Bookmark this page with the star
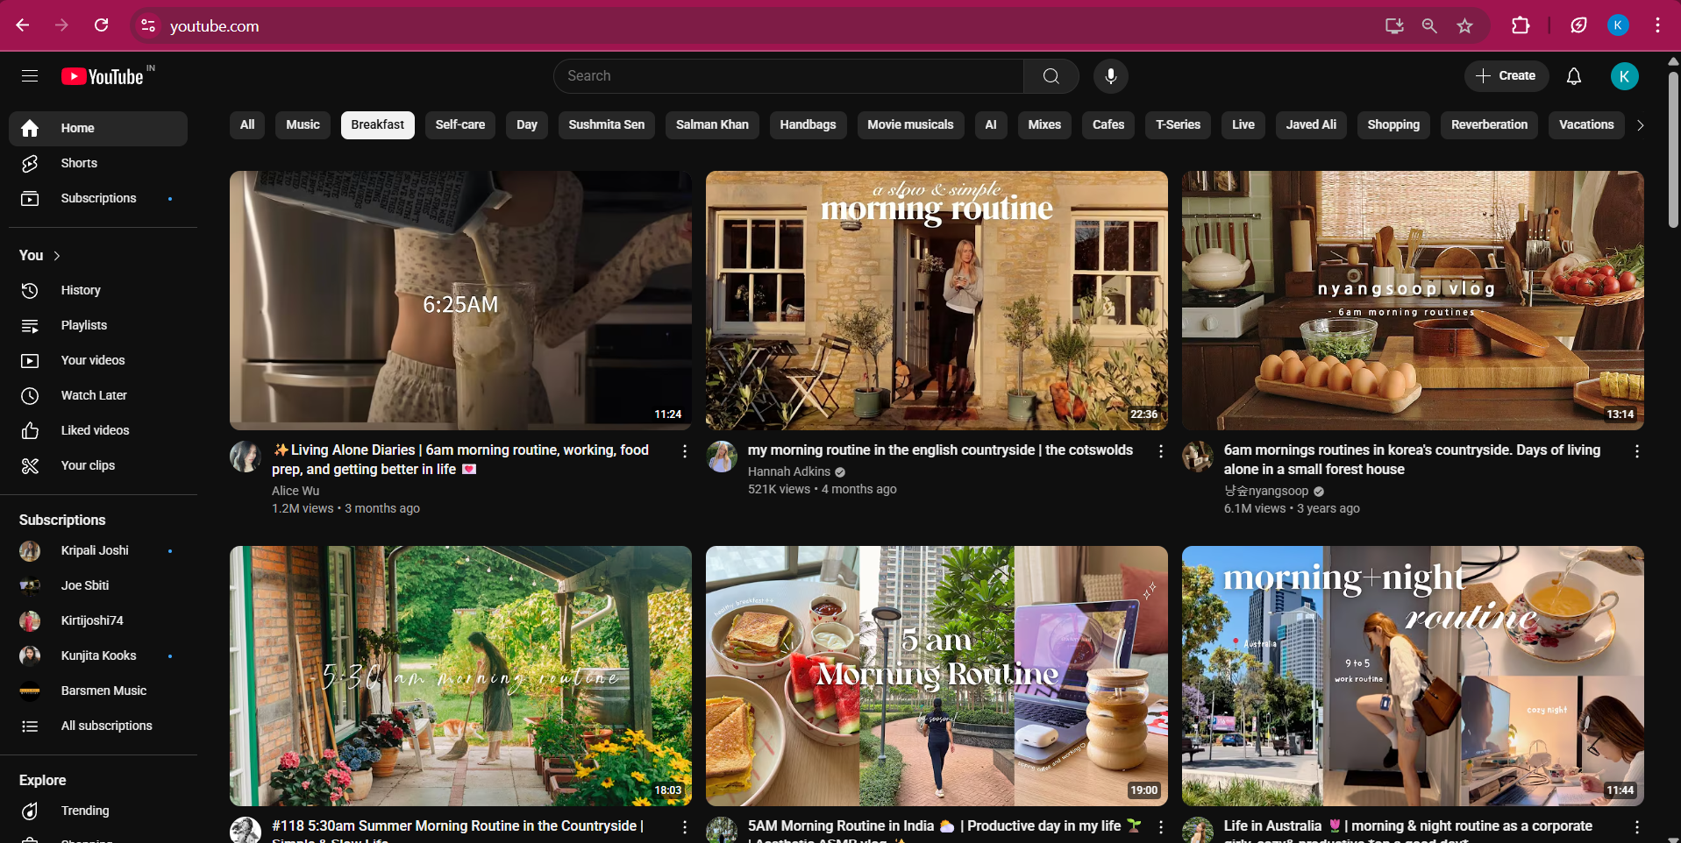The image size is (1681, 843). tap(1464, 26)
